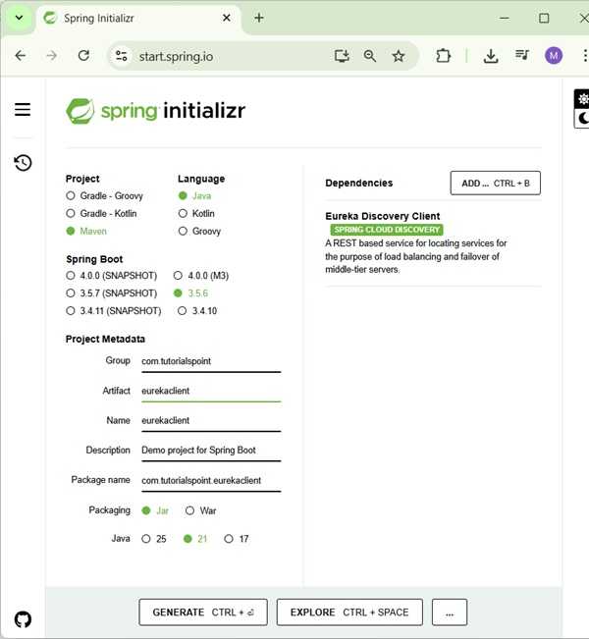Select Spring Boot 3.5.7 (SNAPSHOT)
Image resolution: width=589 pixels, height=639 pixels.
(x=111, y=293)
